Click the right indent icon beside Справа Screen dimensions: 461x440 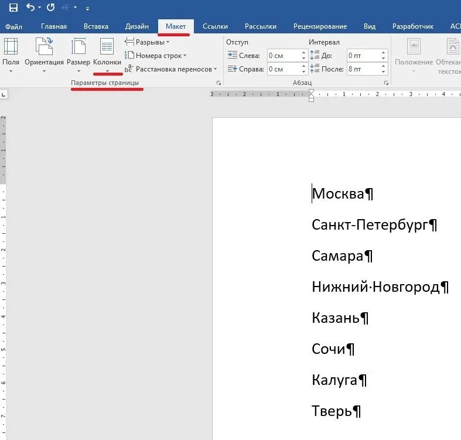click(x=233, y=69)
